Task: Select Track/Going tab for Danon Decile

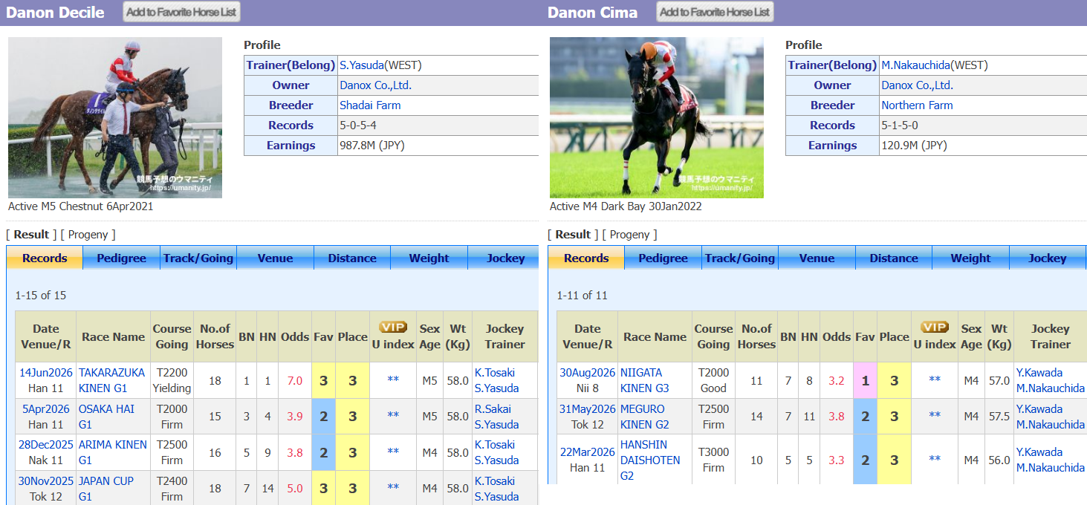Action: tap(198, 258)
